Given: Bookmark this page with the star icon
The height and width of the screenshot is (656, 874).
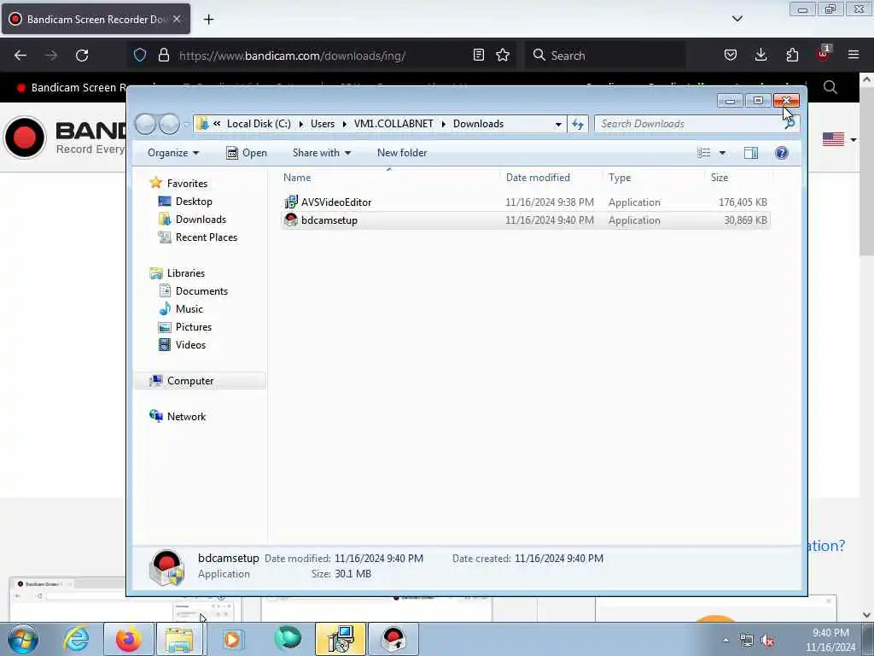Looking at the screenshot, I should pos(503,55).
